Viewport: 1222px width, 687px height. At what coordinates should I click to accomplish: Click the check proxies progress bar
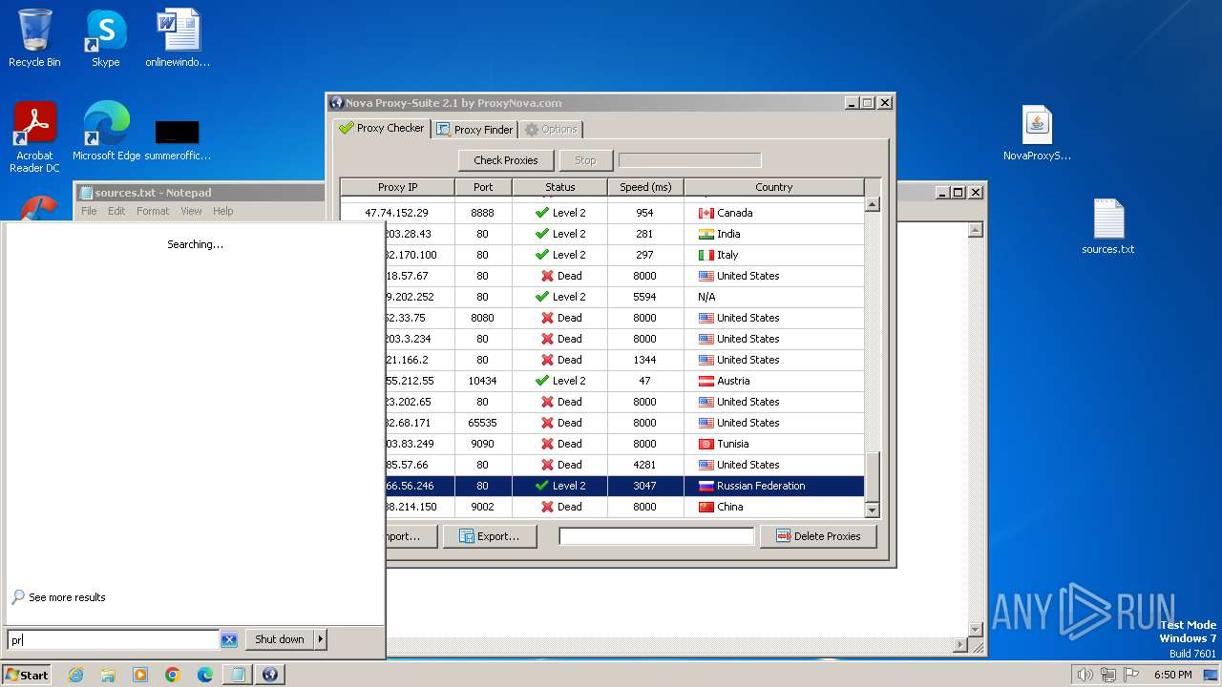click(x=690, y=160)
